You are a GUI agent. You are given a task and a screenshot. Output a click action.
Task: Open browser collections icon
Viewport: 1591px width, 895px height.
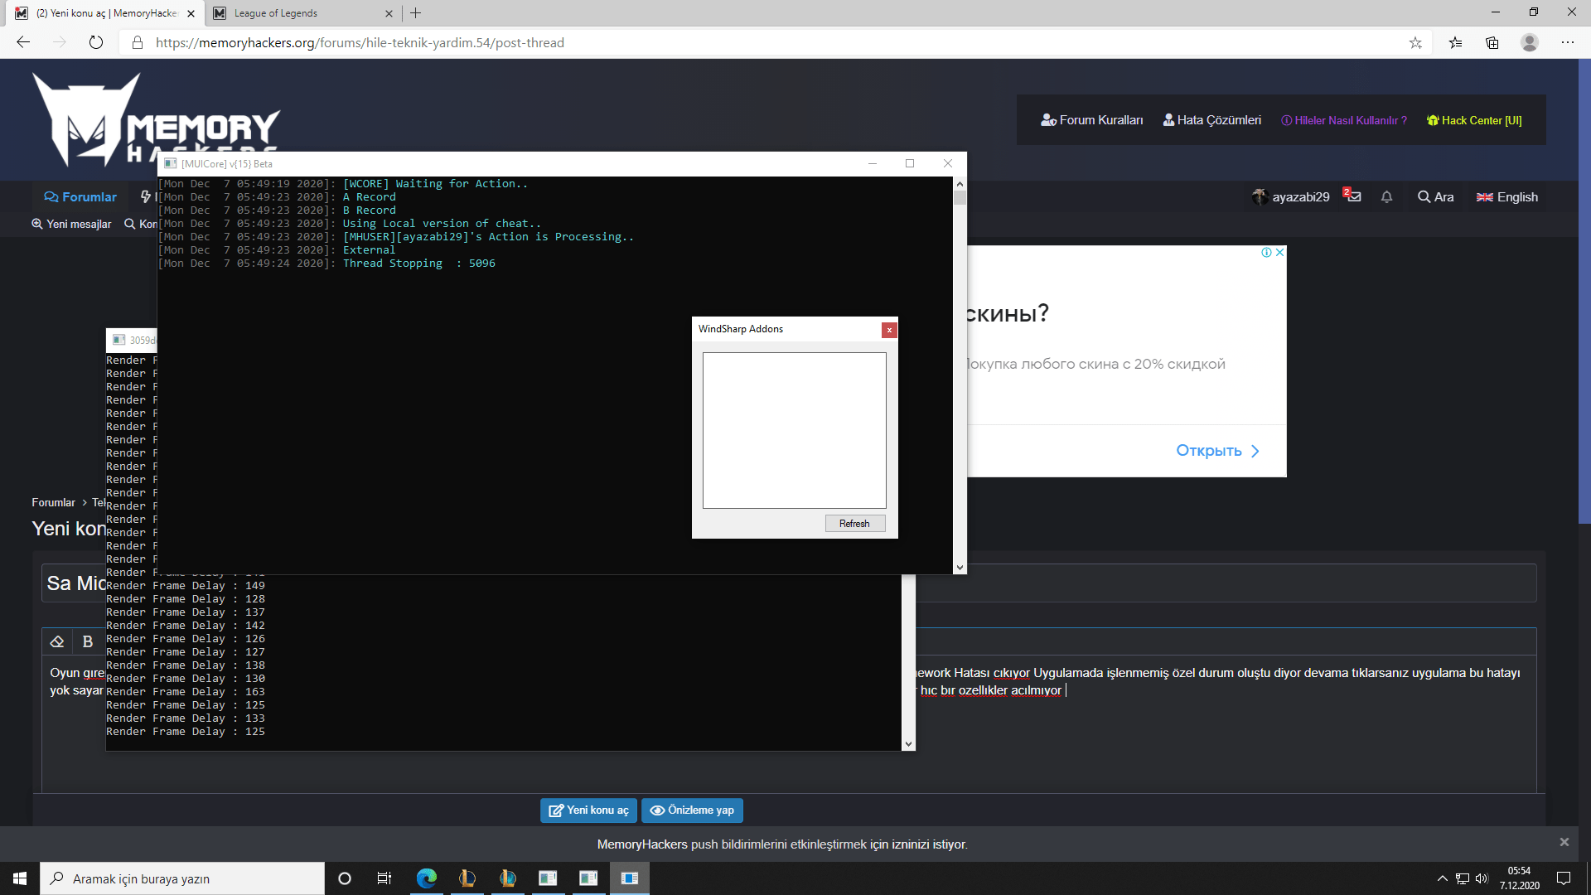1492,42
